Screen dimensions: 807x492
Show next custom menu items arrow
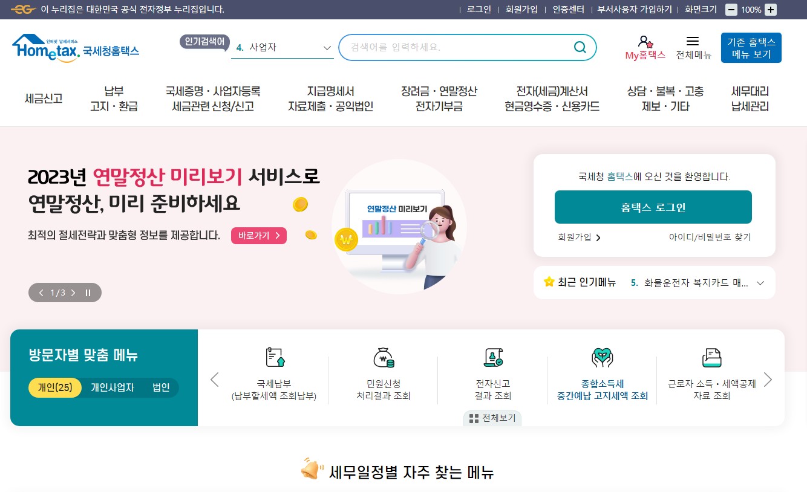point(768,380)
